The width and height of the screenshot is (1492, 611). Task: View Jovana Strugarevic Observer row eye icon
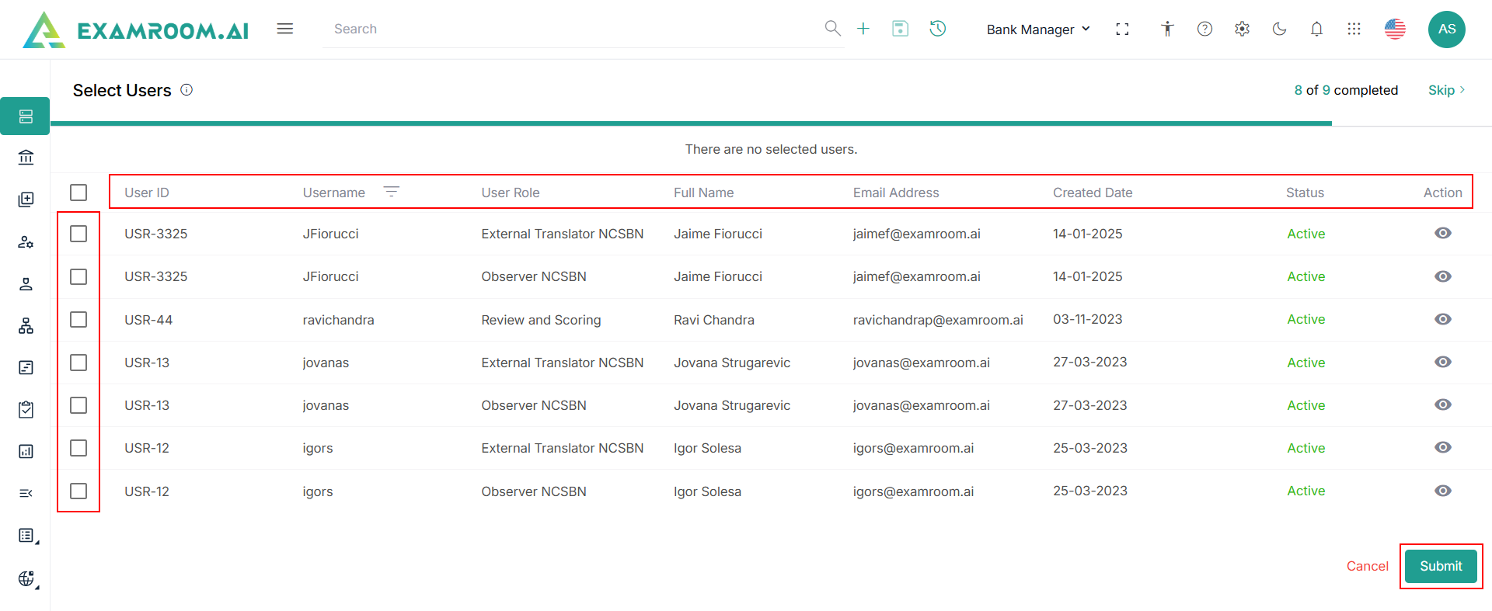pos(1443,404)
